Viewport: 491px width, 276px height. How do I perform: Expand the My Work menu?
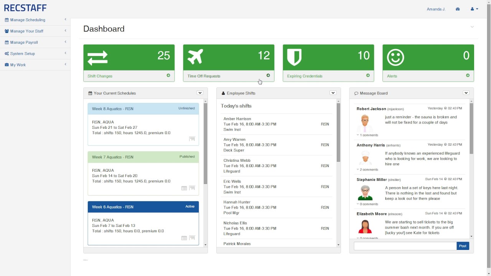35,65
